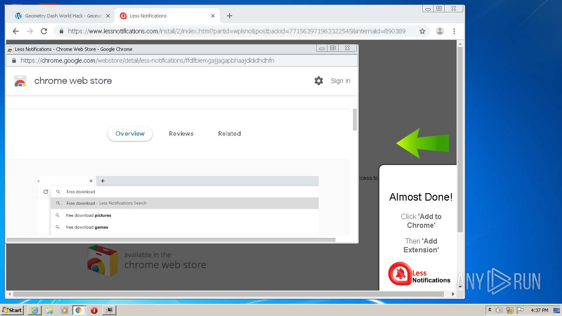This screenshot has width=562, height=316.
Task: Click the popup's vertical scrollbar thumb
Action: click(x=355, y=119)
